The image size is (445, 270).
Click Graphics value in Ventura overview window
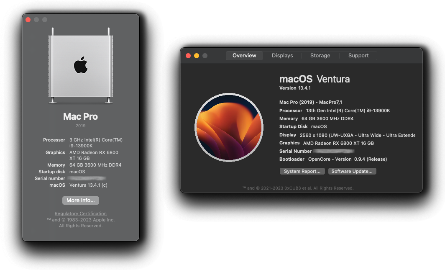click(x=339, y=143)
